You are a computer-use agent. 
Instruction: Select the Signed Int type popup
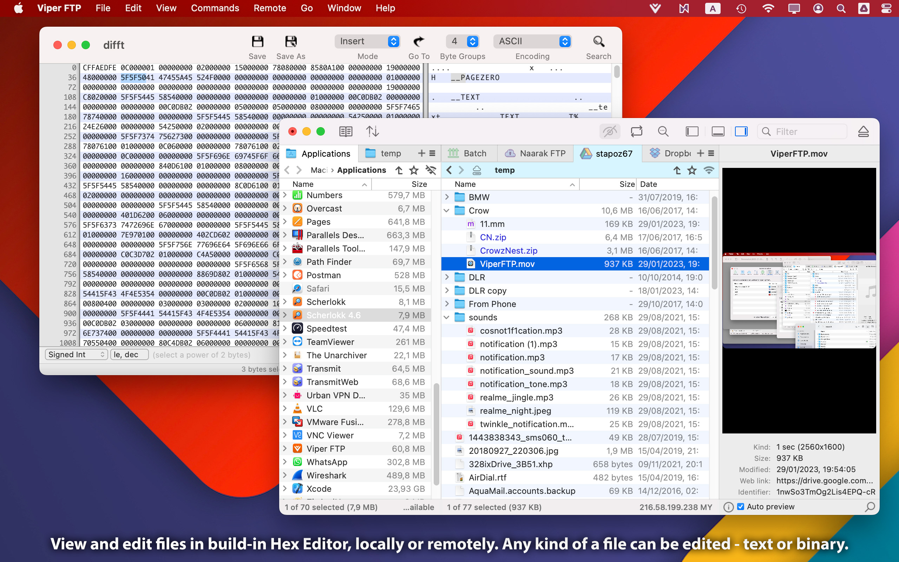[x=76, y=355]
